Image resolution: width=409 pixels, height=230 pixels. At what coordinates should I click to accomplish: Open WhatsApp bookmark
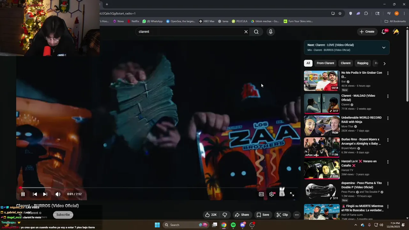(x=152, y=21)
